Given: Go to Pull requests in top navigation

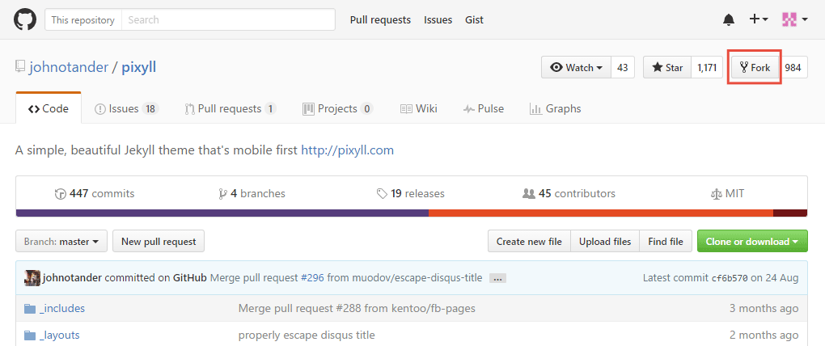Looking at the screenshot, I should (x=380, y=20).
